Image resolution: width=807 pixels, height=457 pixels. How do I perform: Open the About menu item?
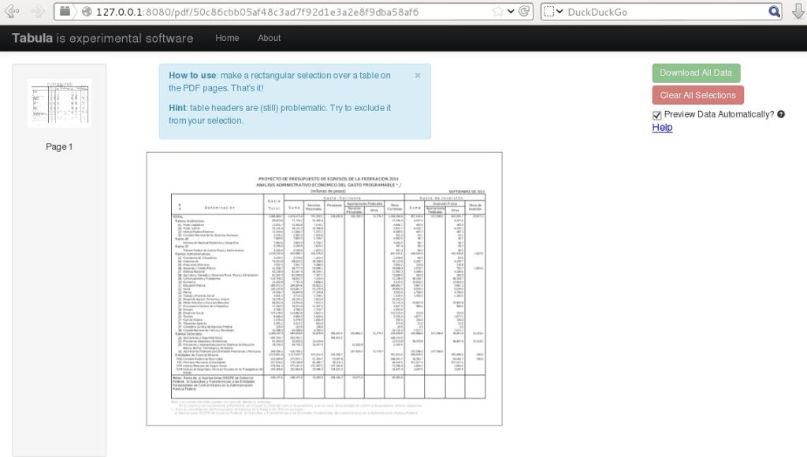click(x=269, y=38)
